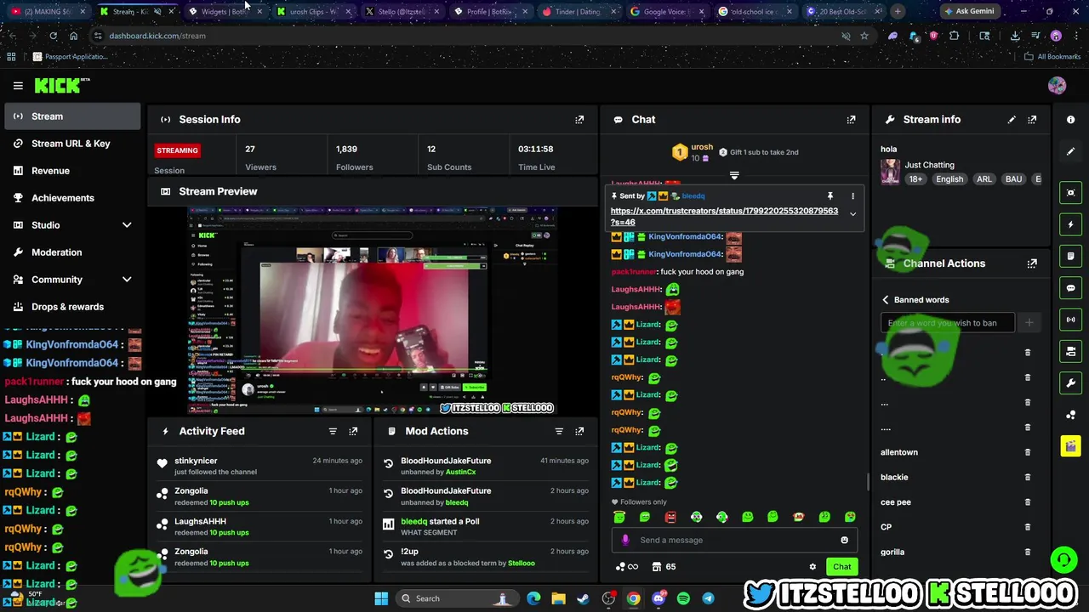The width and height of the screenshot is (1089, 612).
Task: Send message with green Chat button
Action: tap(841, 567)
